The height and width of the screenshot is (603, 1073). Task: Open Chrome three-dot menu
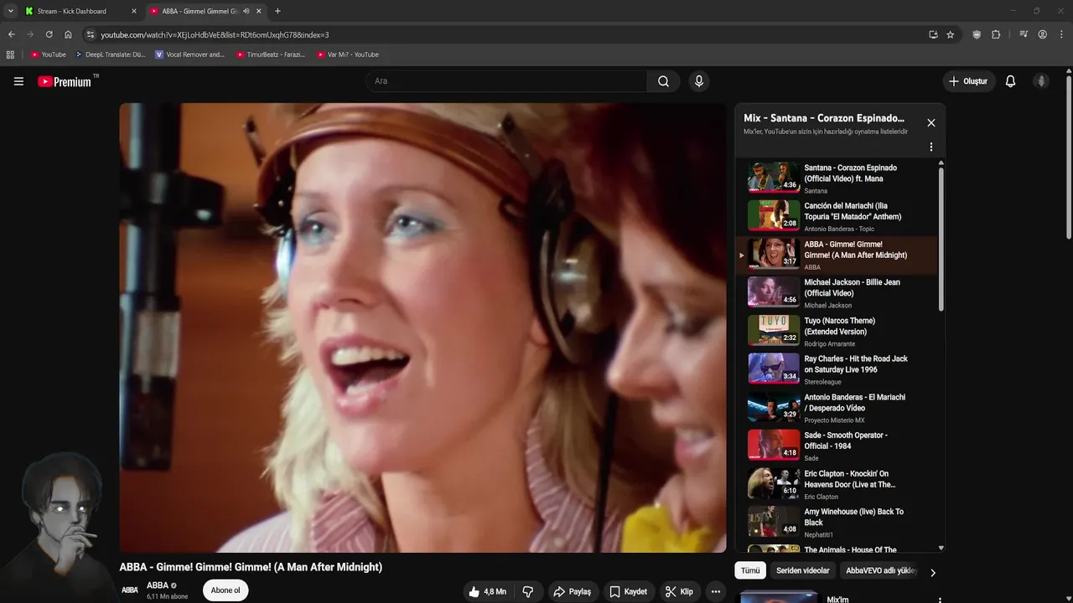(x=1062, y=34)
